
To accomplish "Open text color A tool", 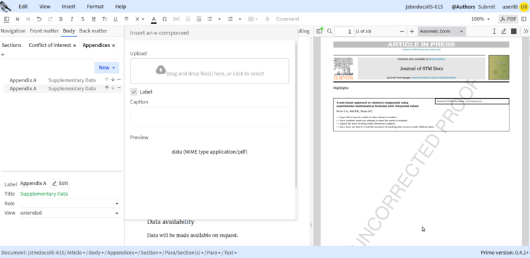I will click(154, 19).
